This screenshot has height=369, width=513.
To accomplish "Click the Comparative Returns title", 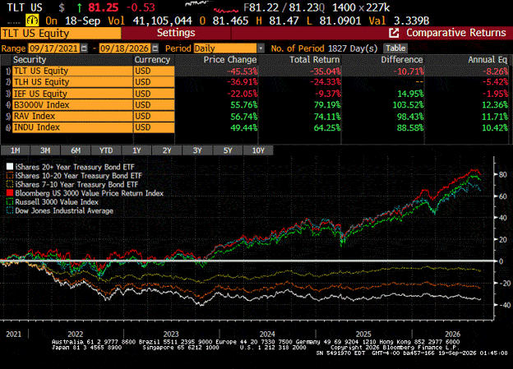I will pyautogui.click(x=456, y=33).
